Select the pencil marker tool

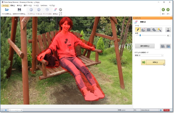138,29
